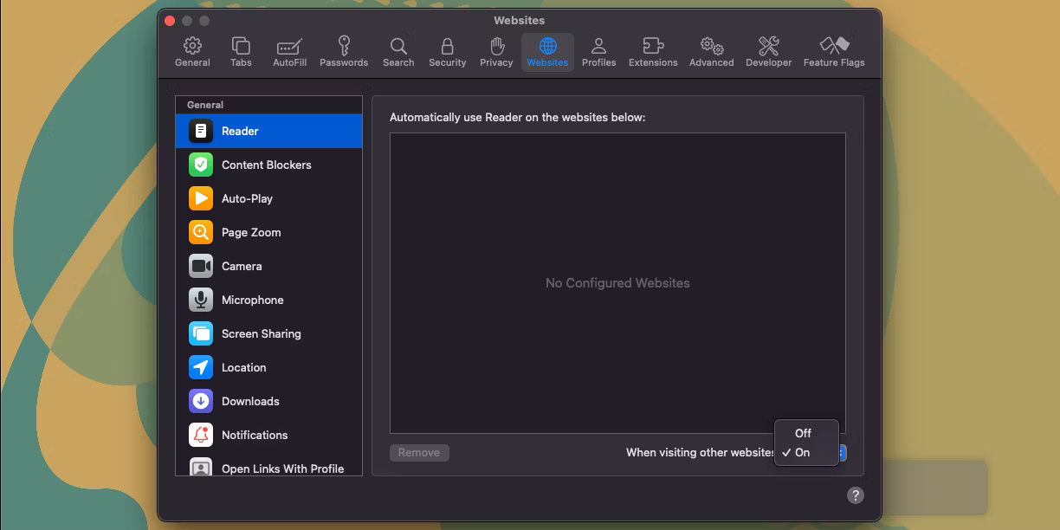1060x530 pixels.
Task: Open the Websites preferences tab icon
Action: tap(546, 49)
